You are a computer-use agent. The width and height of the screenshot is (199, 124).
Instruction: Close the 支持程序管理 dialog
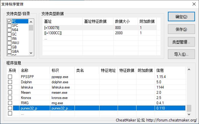pos(193,4)
